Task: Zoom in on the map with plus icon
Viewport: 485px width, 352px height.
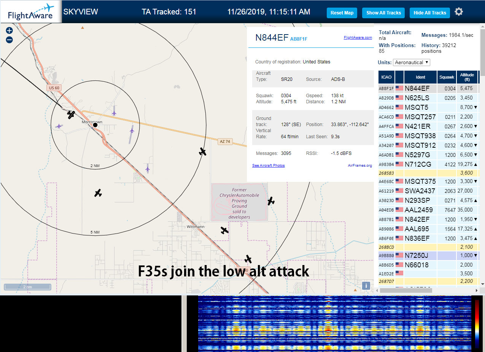Action: [10, 31]
